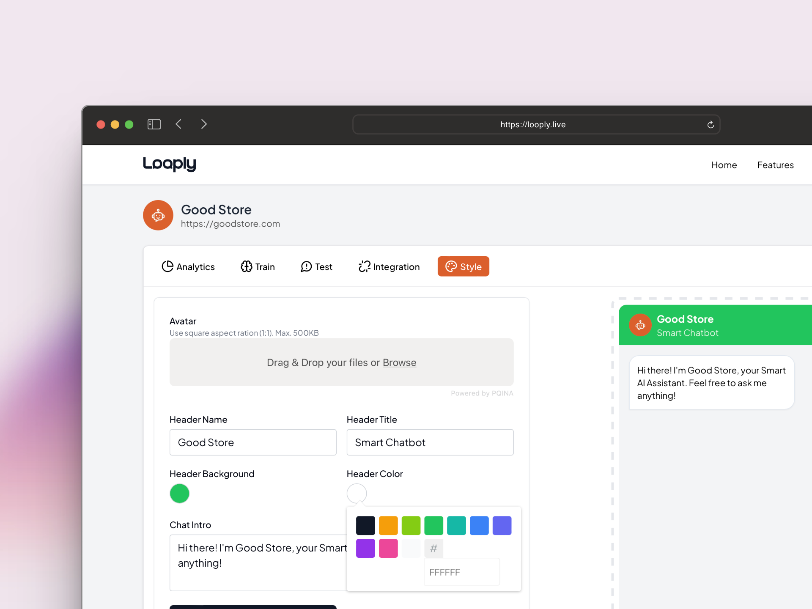Viewport: 812px width, 609px height.
Task: Reload page using the refresh icon
Action: 710,125
